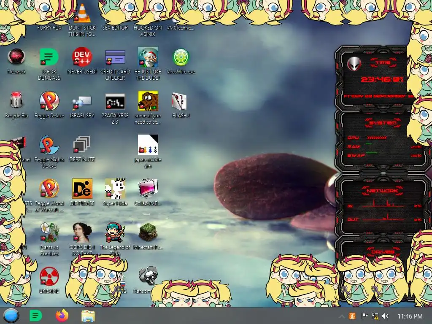Viewport: 432px width, 324px height.
Task: Select the dog icon labeled 'some of you need to ac...'
Action: [148, 101]
